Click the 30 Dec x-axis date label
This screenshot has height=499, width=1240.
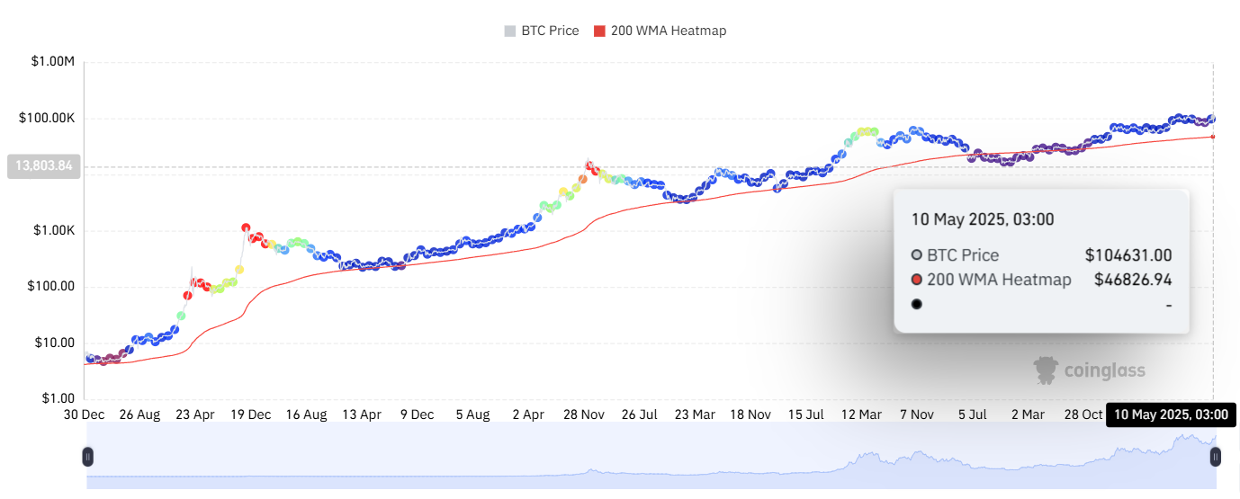(x=84, y=414)
